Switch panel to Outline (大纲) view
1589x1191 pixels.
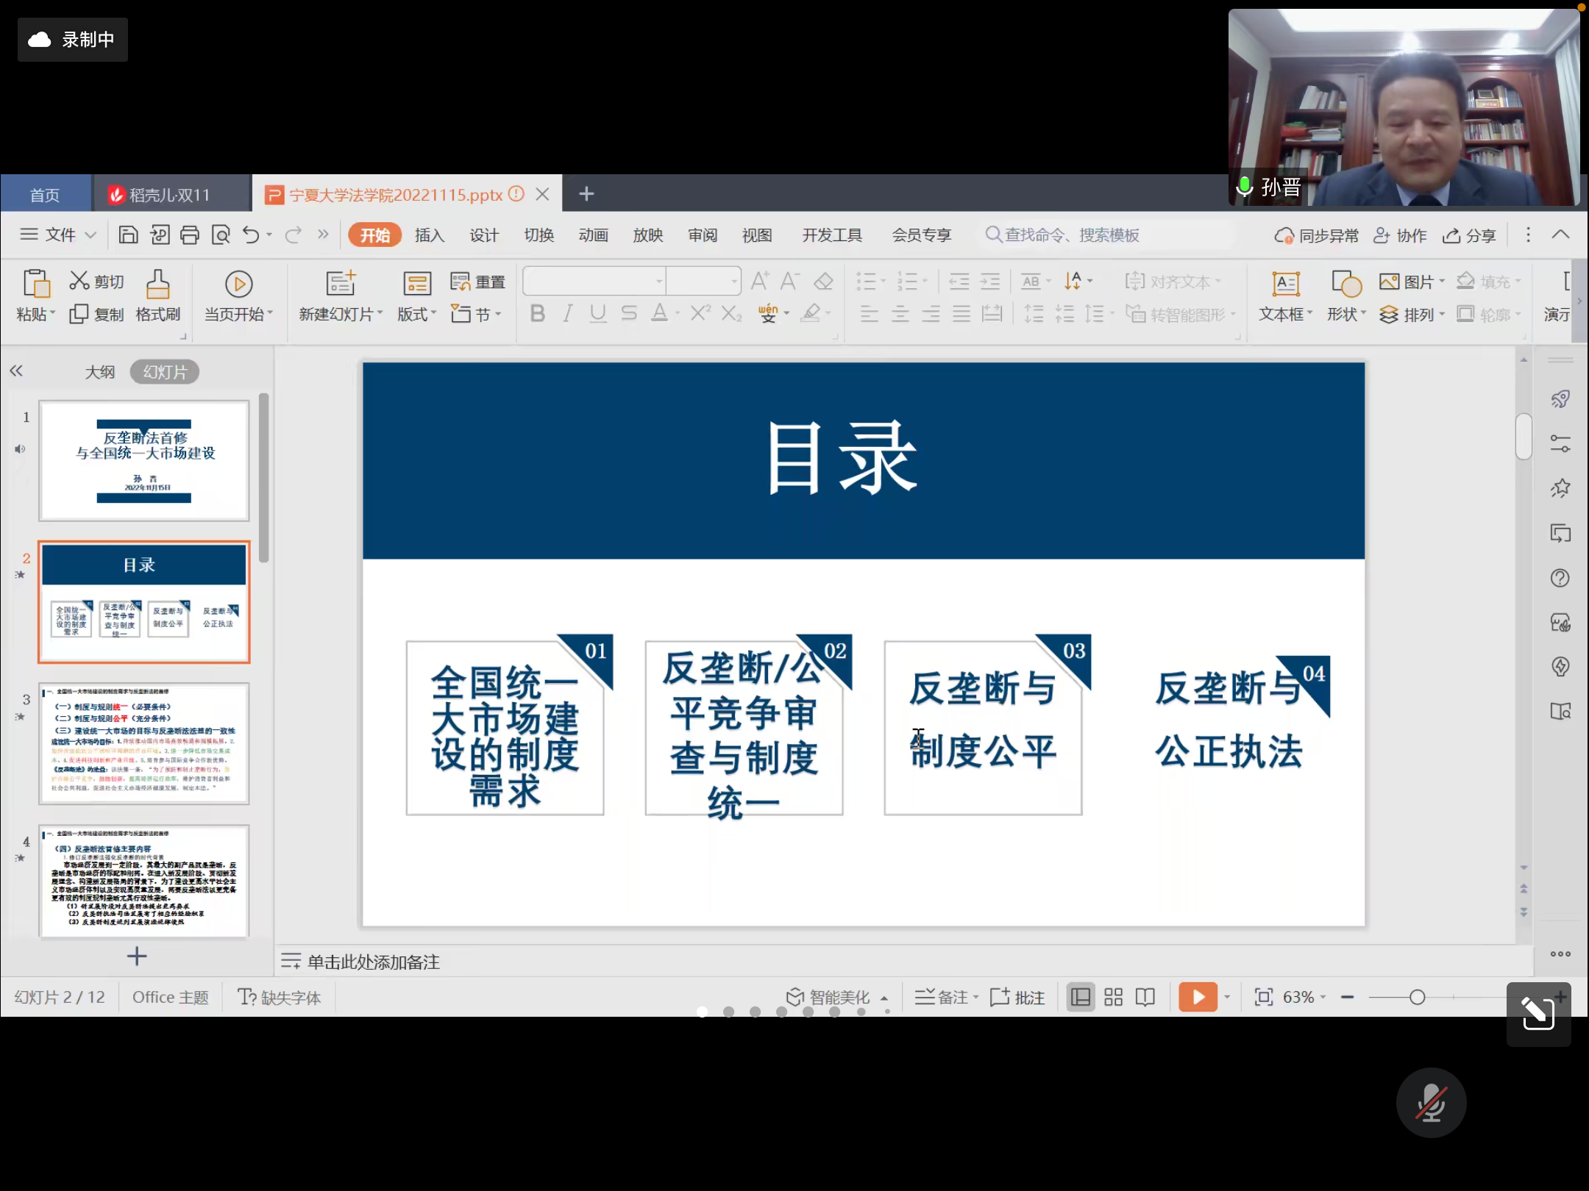tap(99, 372)
